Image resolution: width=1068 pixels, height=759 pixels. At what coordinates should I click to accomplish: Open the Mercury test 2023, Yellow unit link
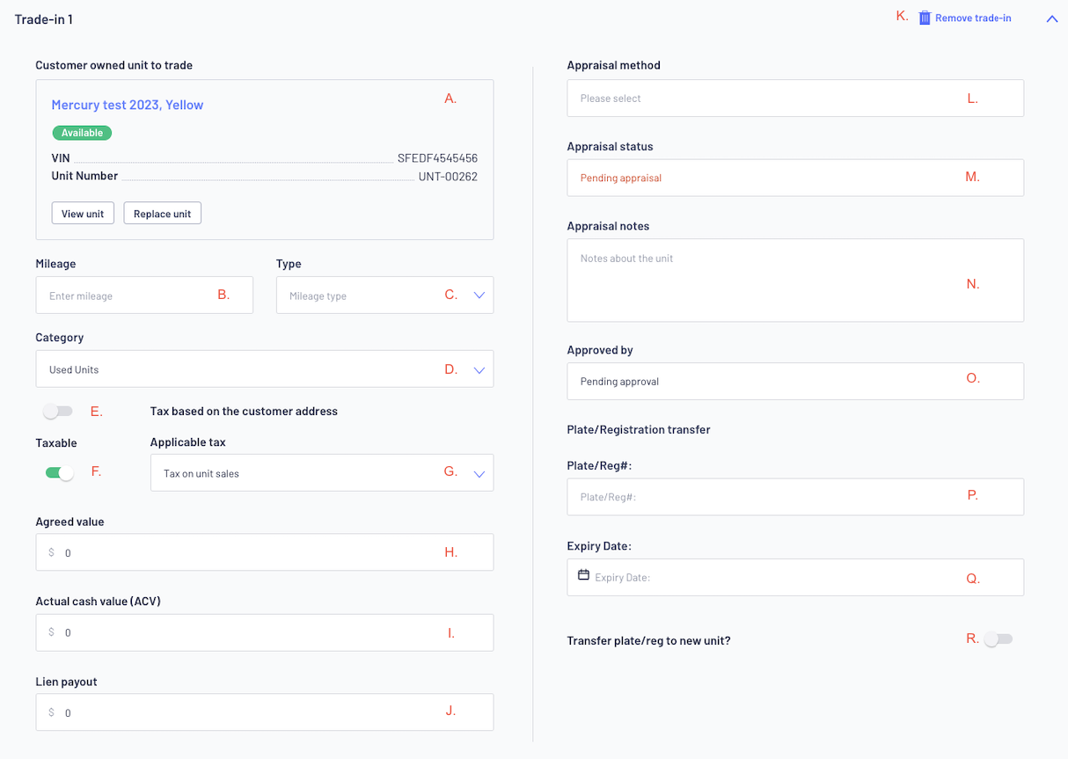128,105
